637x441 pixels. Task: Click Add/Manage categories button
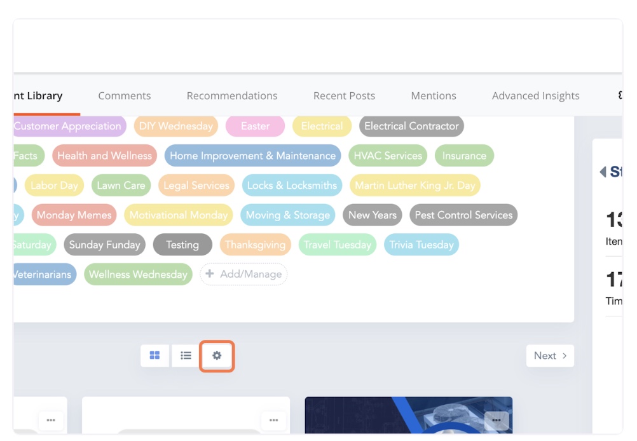[x=243, y=275]
